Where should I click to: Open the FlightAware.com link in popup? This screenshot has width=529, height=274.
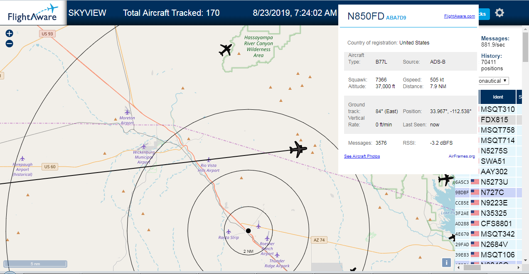pos(459,16)
